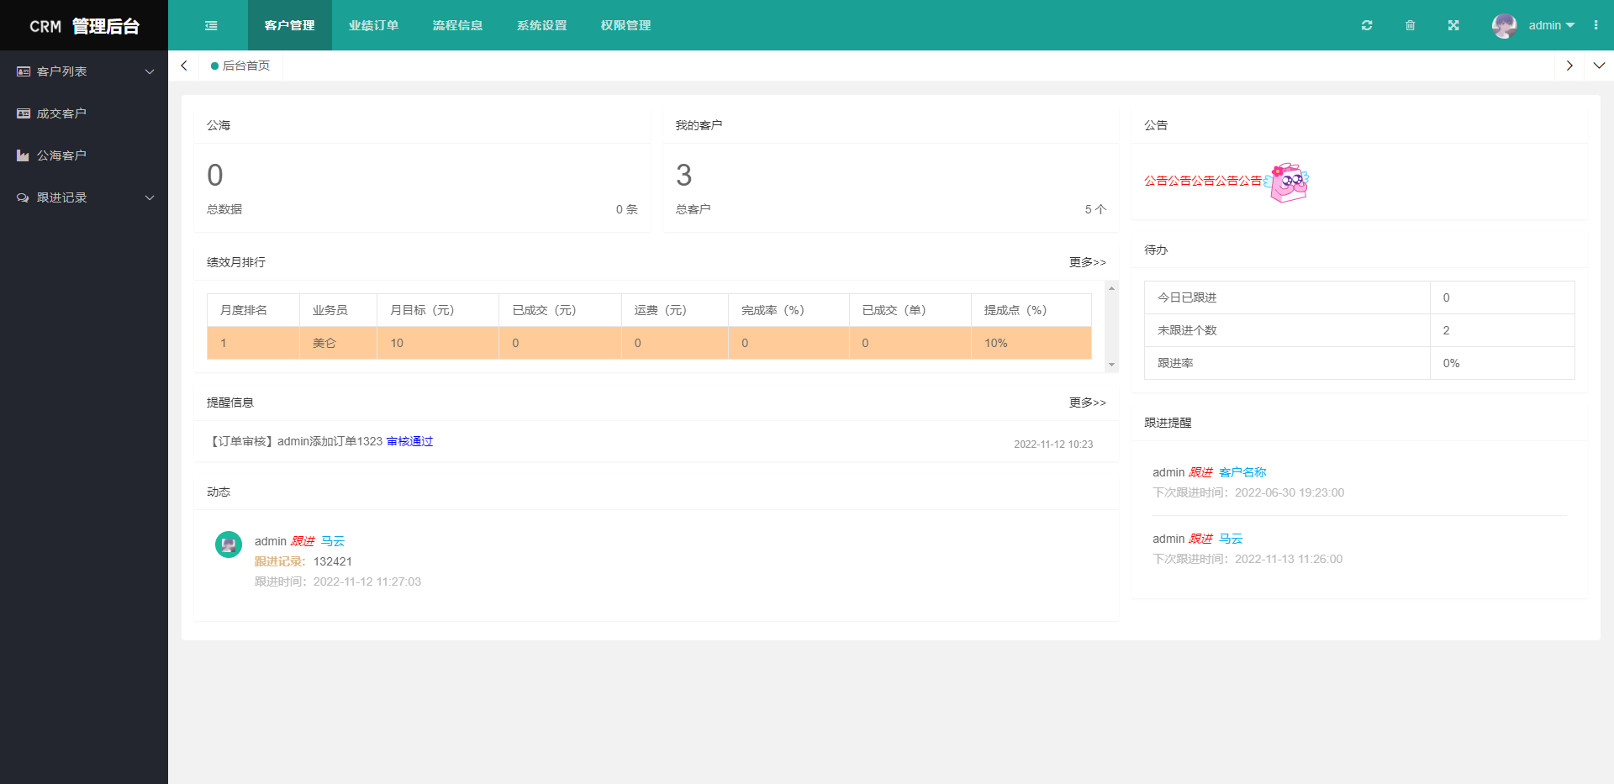Click the 公海客户 chart icon
The image size is (1614, 784).
click(x=24, y=155)
